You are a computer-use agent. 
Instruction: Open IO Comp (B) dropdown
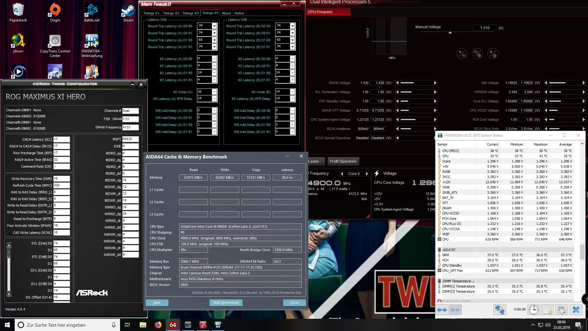click(x=292, y=92)
